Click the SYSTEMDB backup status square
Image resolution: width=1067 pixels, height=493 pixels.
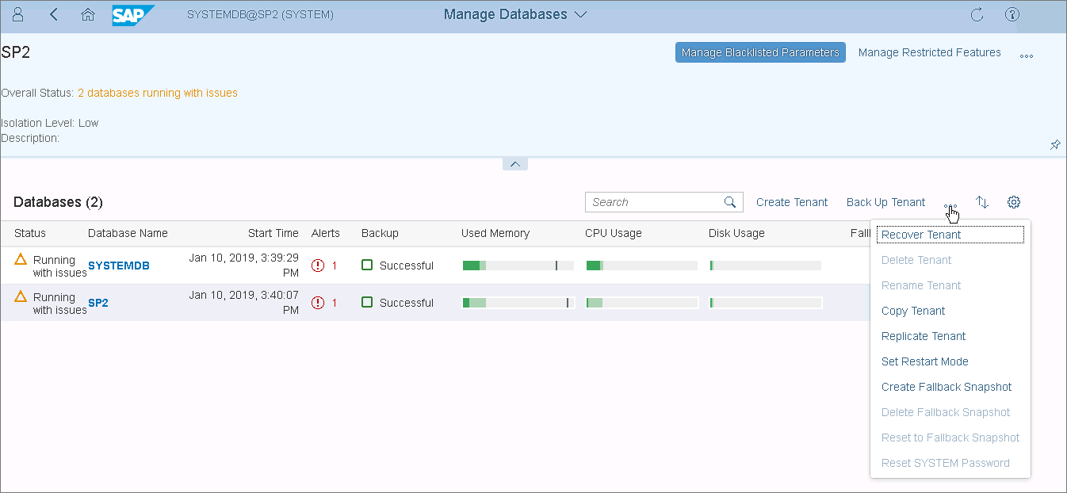coord(367,265)
